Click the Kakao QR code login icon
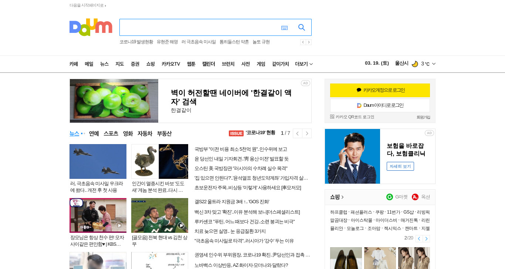Screen dimensions: 505x269 (332, 117)
